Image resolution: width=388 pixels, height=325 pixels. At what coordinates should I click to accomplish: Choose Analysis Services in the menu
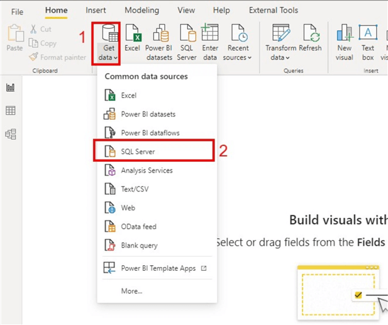tap(157, 170)
